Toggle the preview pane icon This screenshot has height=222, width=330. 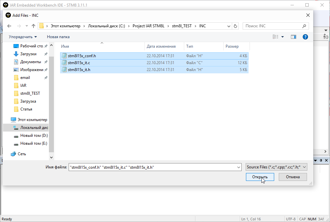coord(294,37)
